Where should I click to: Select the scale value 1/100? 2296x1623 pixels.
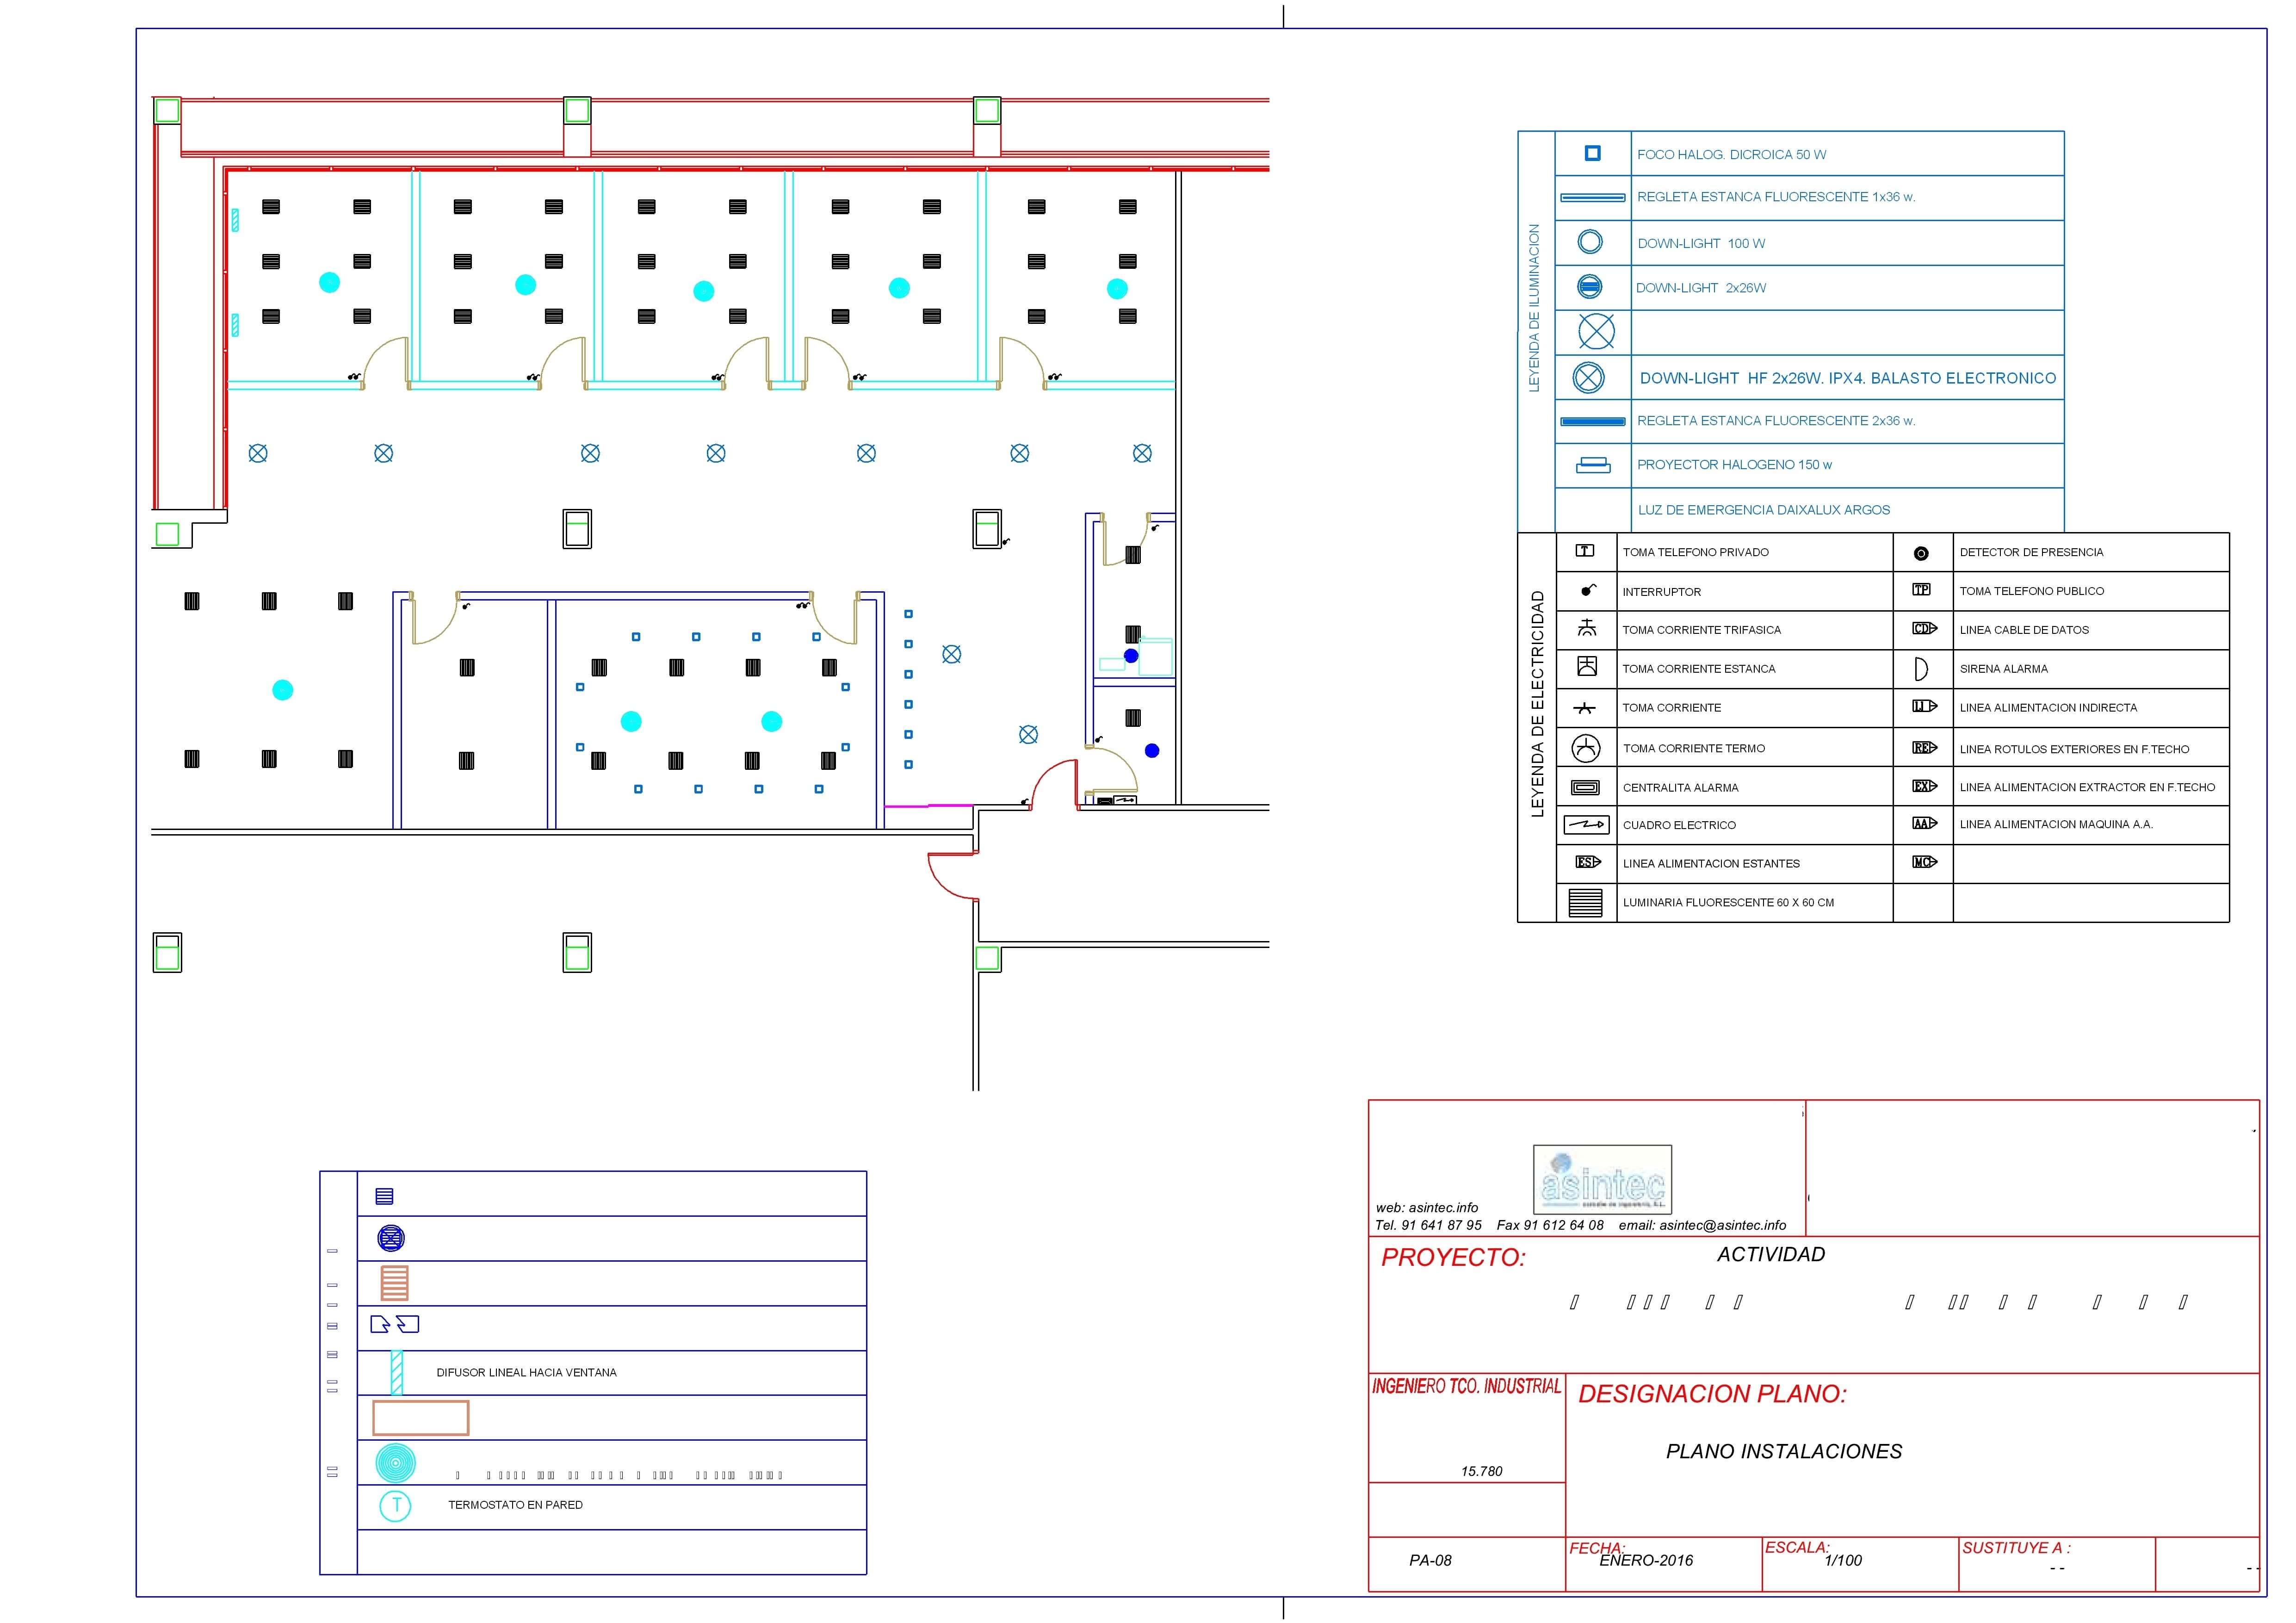tap(1843, 1560)
